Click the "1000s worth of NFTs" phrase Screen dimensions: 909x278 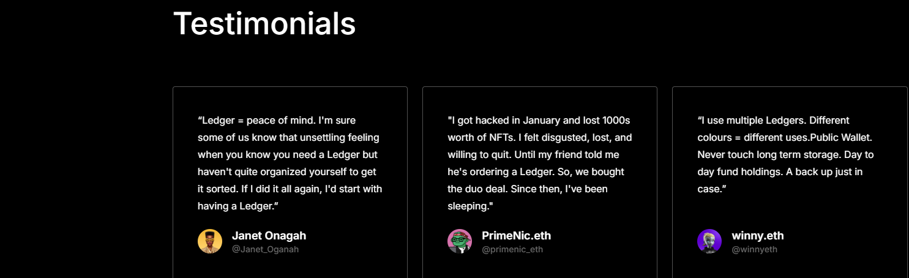(x=477, y=138)
